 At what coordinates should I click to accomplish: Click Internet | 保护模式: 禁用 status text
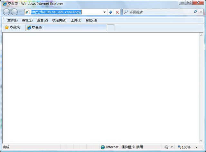(124, 147)
